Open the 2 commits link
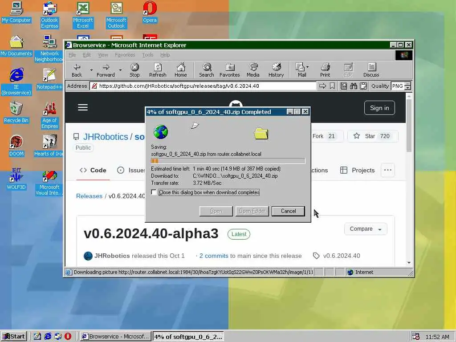The width and height of the screenshot is (456, 342). 214,256
